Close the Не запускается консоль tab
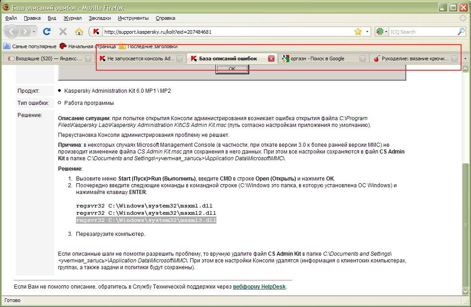The width and height of the screenshot is (471, 307). (179, 59)
